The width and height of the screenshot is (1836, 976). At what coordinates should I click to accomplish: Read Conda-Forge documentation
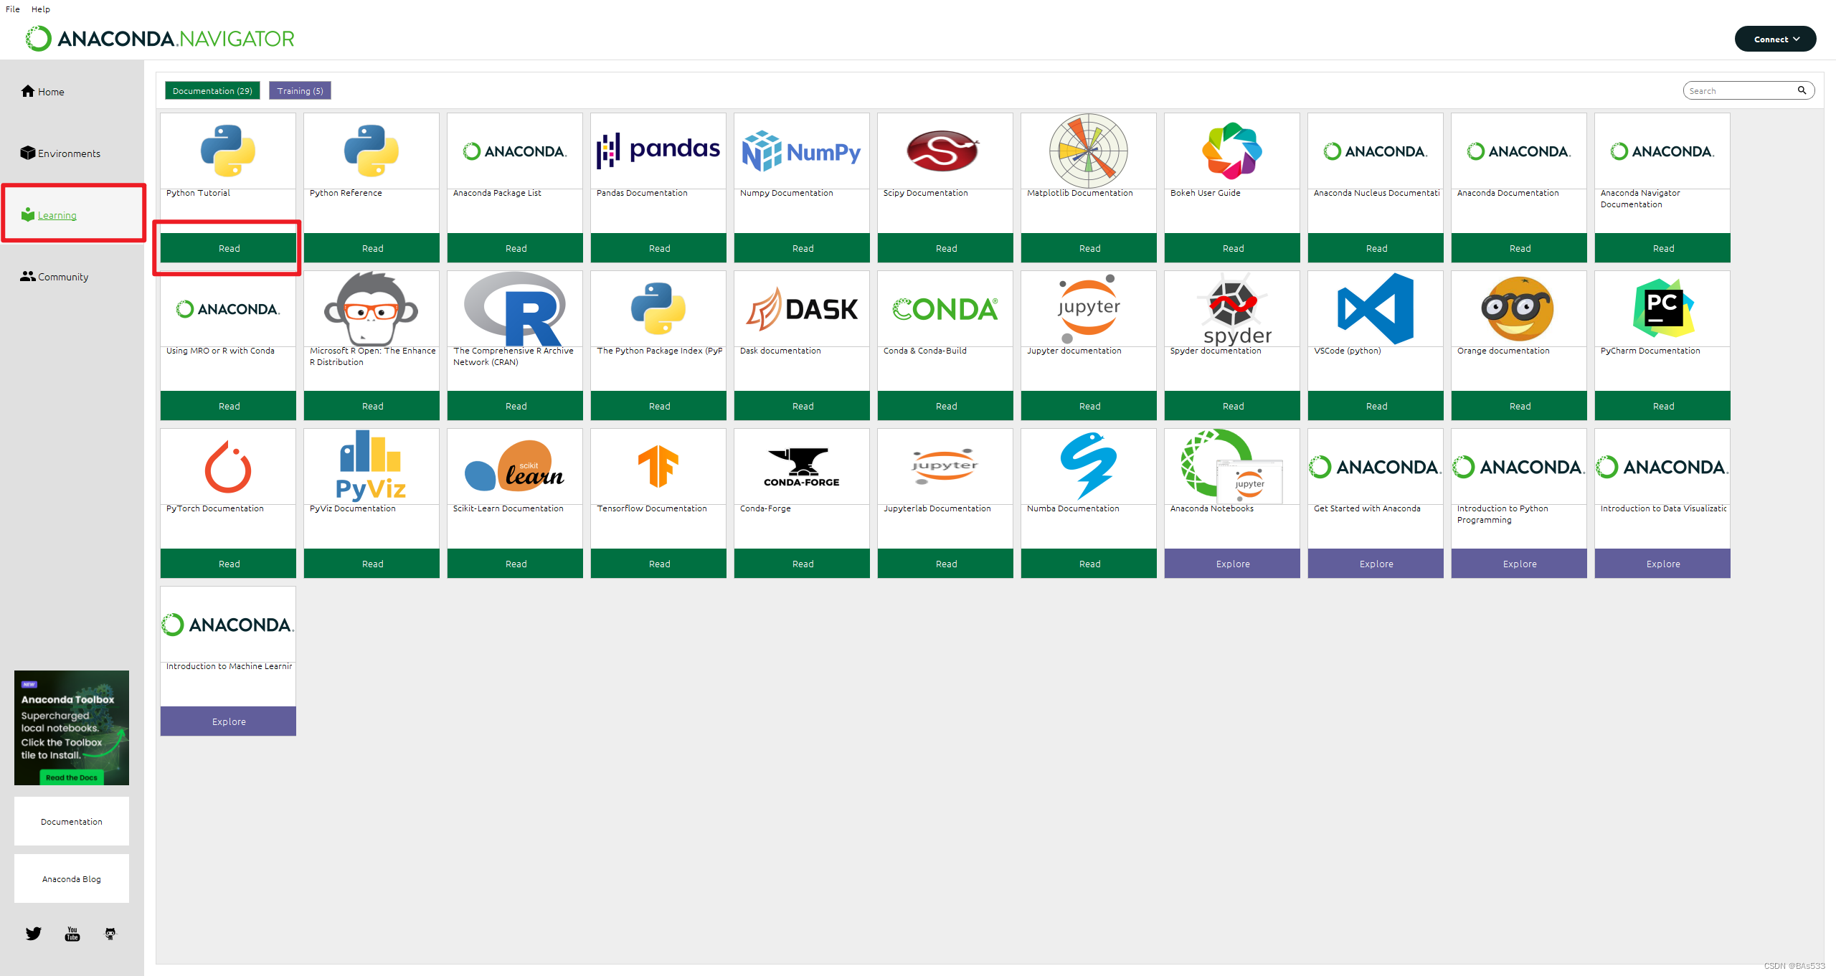802,564
